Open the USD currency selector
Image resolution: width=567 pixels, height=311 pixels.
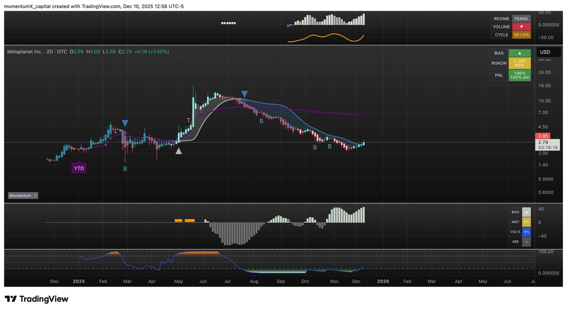(545, 52)
